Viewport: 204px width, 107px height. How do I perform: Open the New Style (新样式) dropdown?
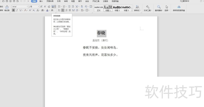(137, 8)
